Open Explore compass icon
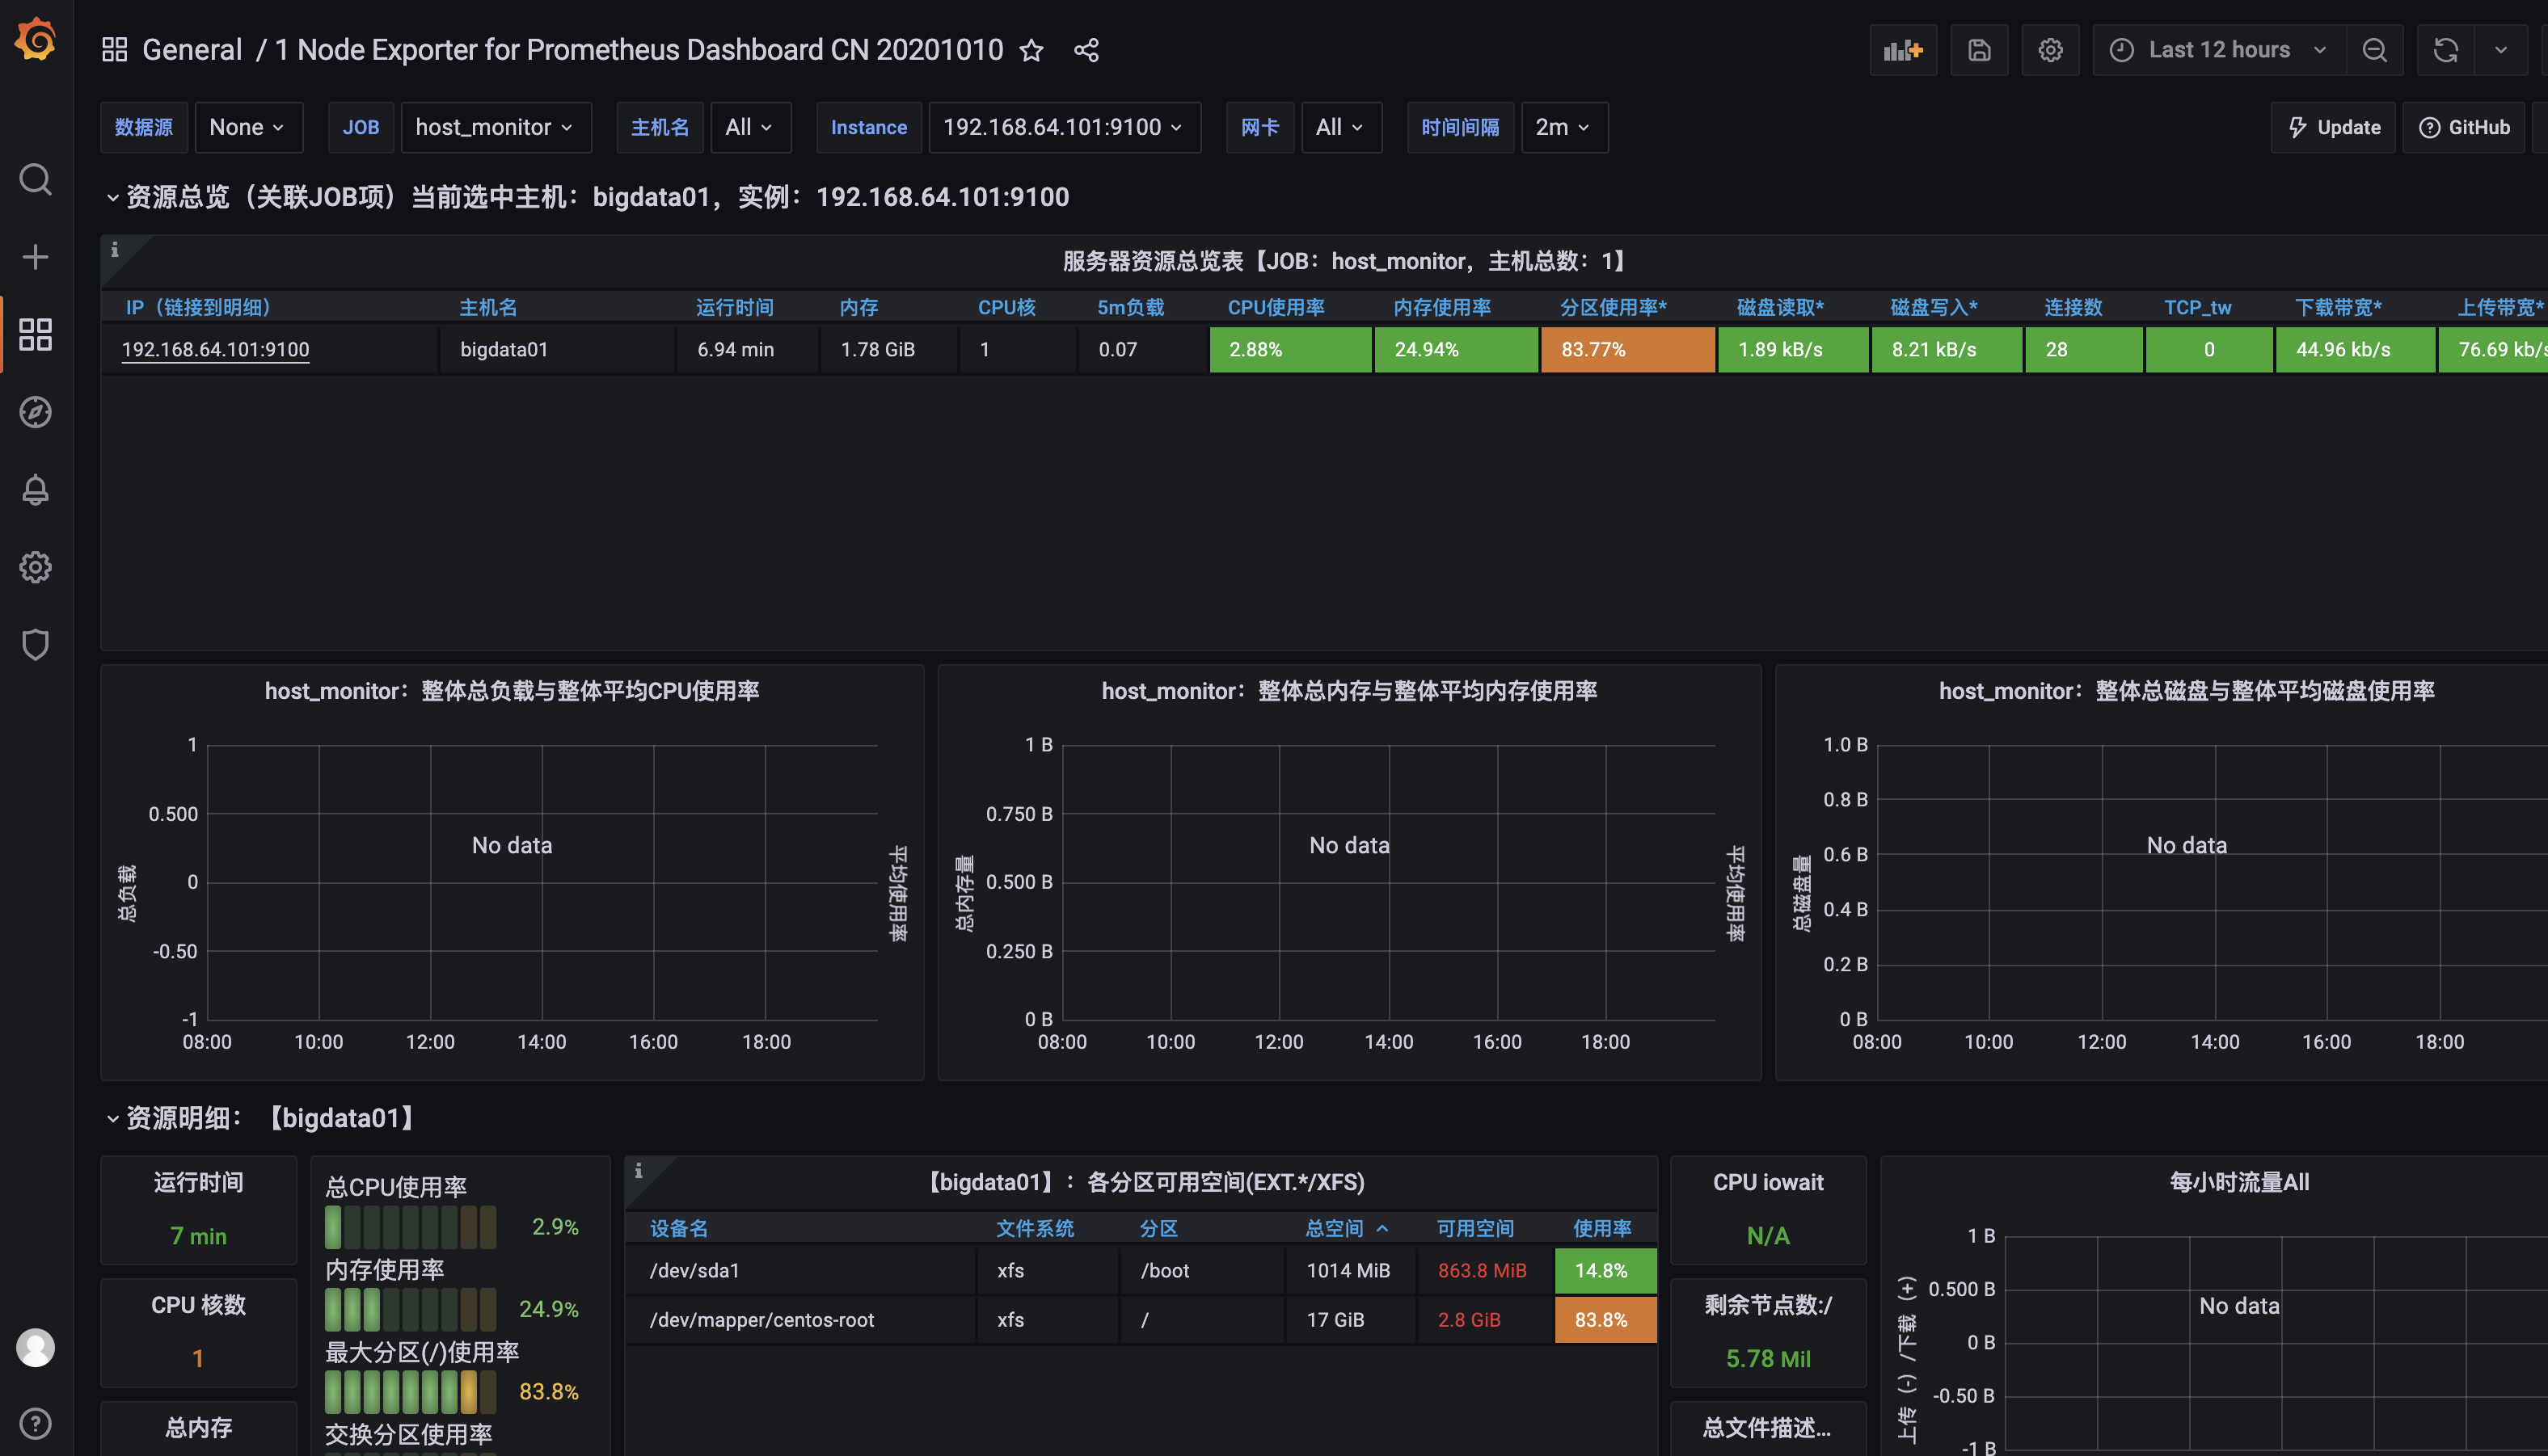The height and width of the screenshot is (1456, 2548). (x=36, y=412)
